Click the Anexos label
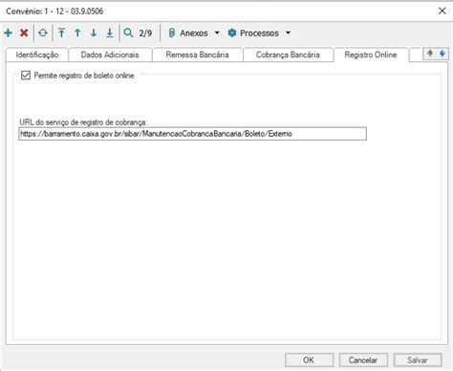453x371 pixels. pyautogui.click(x=194, y=33)
